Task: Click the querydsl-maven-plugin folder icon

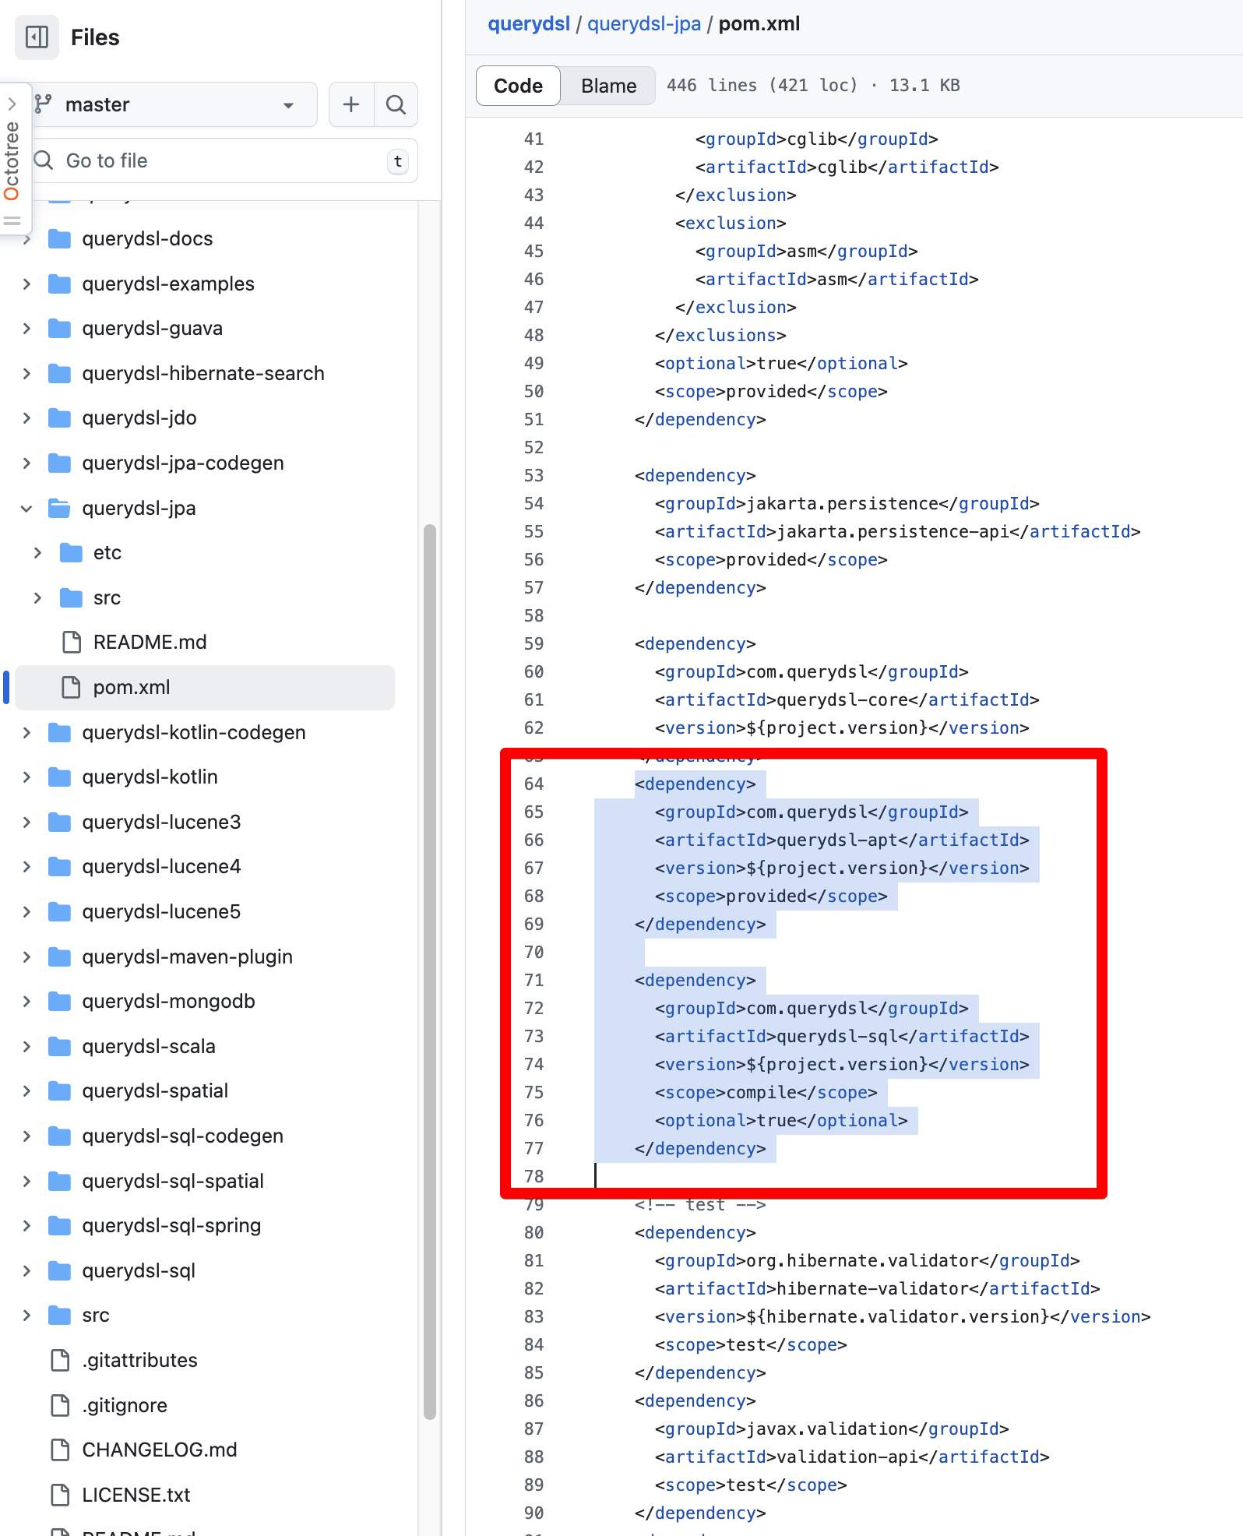Action: (59, 957)
